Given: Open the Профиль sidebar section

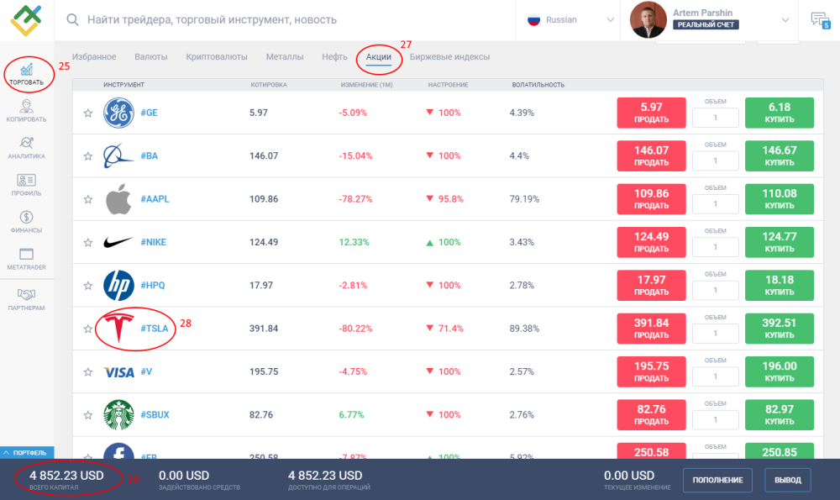Looking at the screenshot, I should 26,185.
